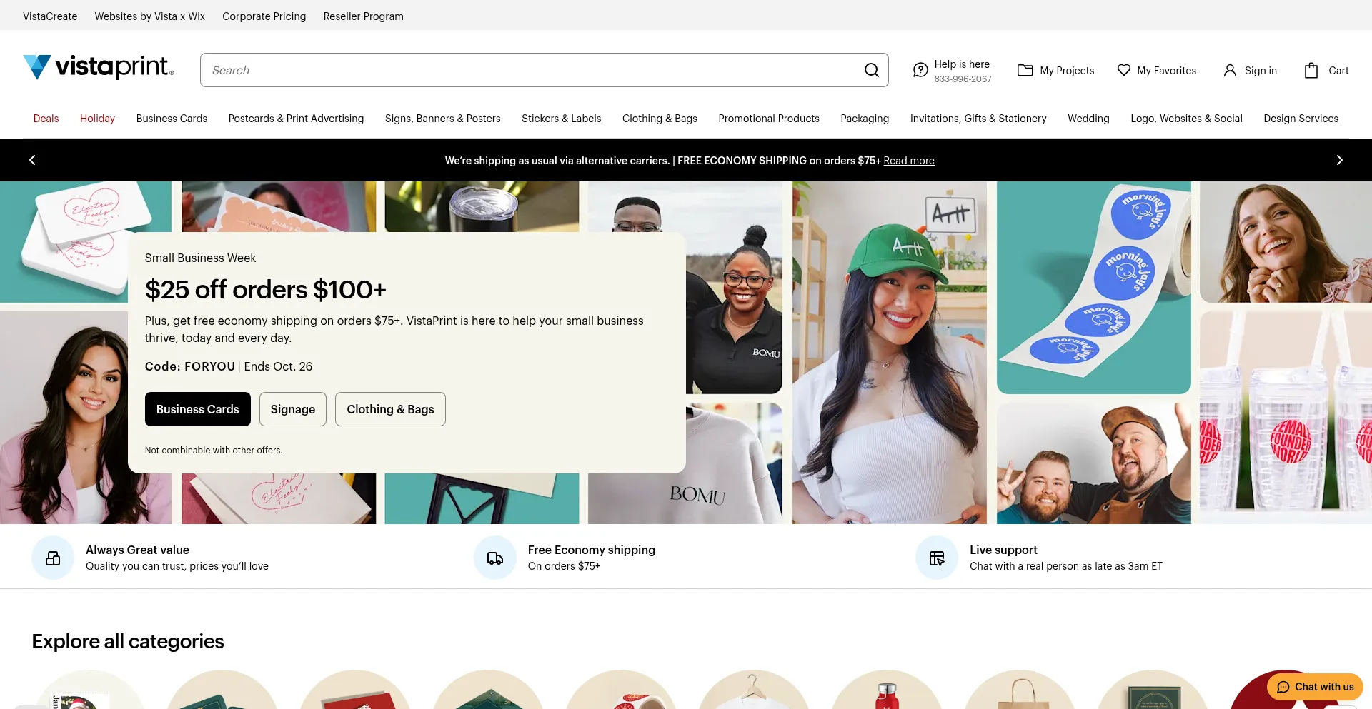Select the Deals menu item
This screenshot has height=709, width=1372.
[x=46, y=119]
